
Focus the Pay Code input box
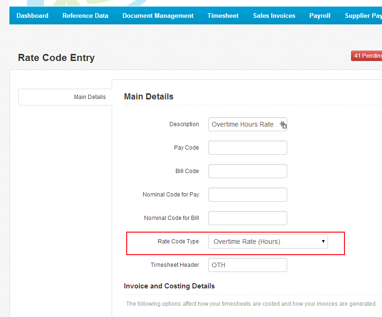pyautogui.click(x=247, y=148)
